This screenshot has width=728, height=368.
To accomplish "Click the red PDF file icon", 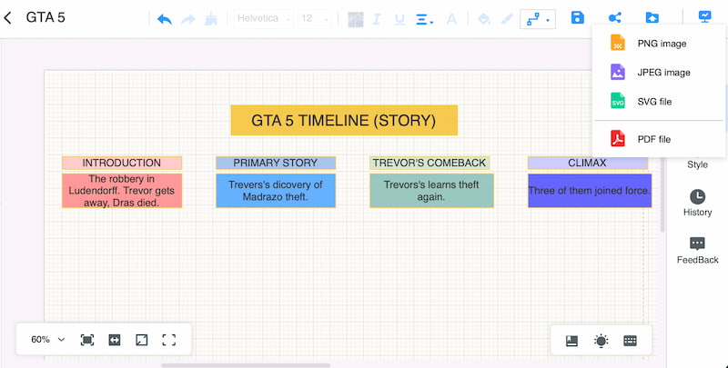I will pos(618,139).
